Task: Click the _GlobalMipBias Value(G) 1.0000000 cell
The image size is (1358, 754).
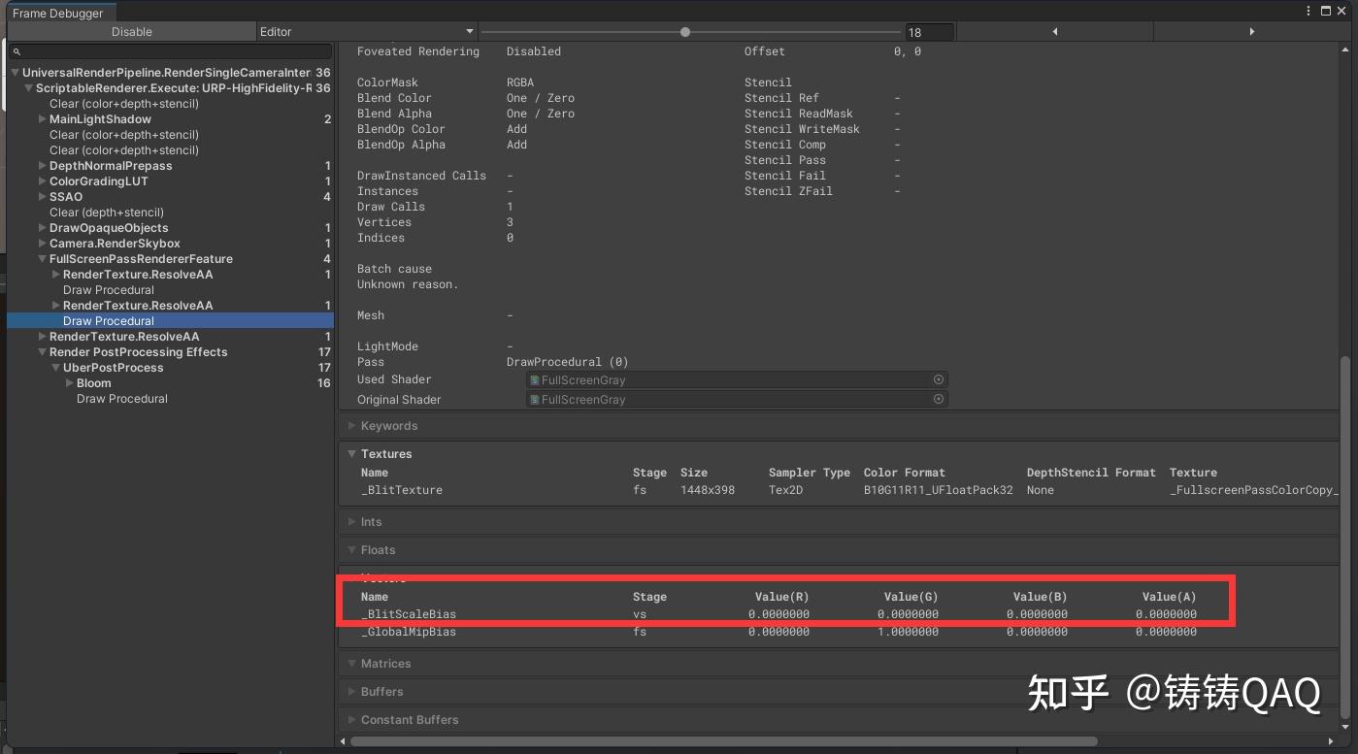Action: 908,632
